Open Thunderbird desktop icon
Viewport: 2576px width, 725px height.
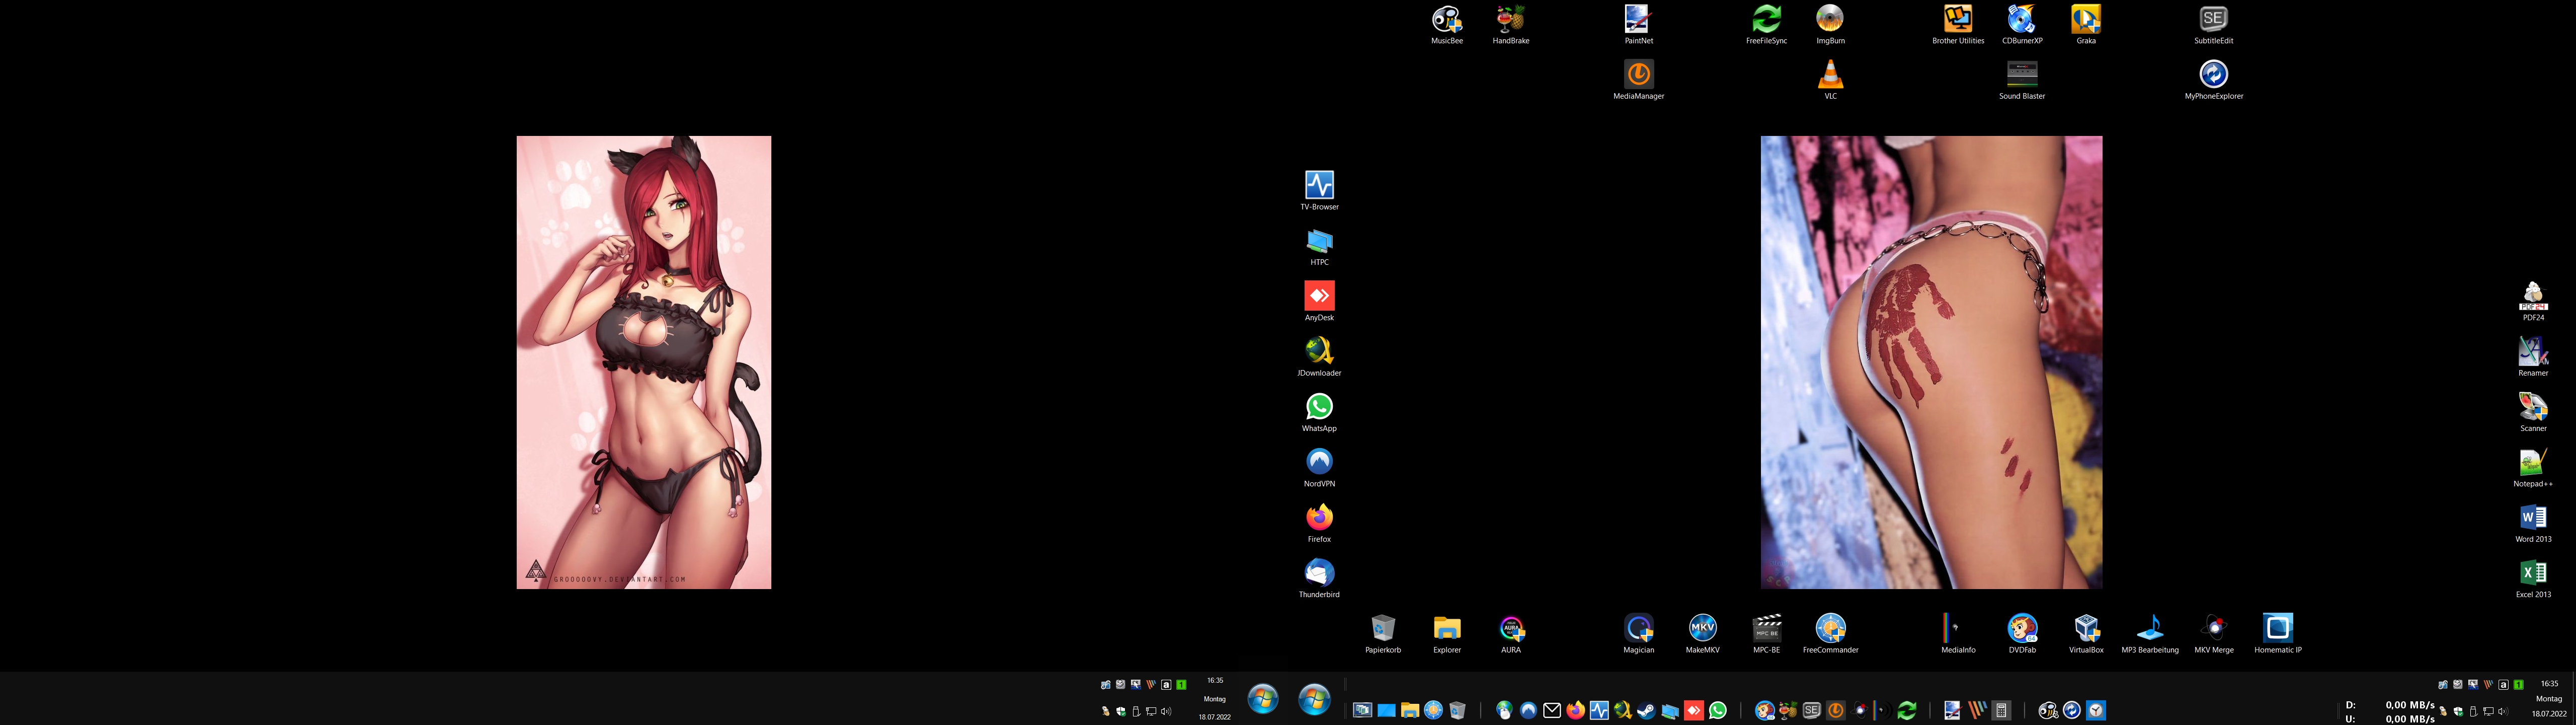1319,579
